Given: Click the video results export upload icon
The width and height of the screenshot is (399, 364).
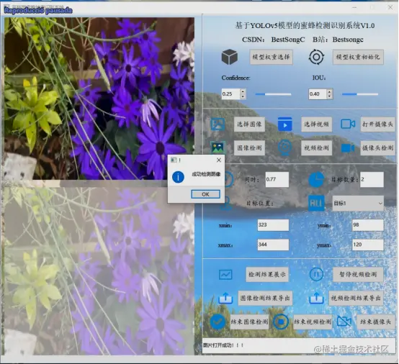Looking at the screenshot, I should [x=316, y=298].
